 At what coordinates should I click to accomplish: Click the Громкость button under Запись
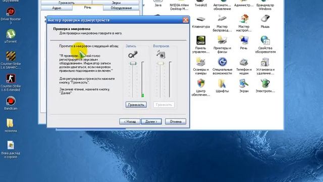136,105
